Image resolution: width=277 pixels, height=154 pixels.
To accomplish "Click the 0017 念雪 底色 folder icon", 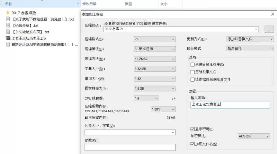I will (x=8, y=13).
